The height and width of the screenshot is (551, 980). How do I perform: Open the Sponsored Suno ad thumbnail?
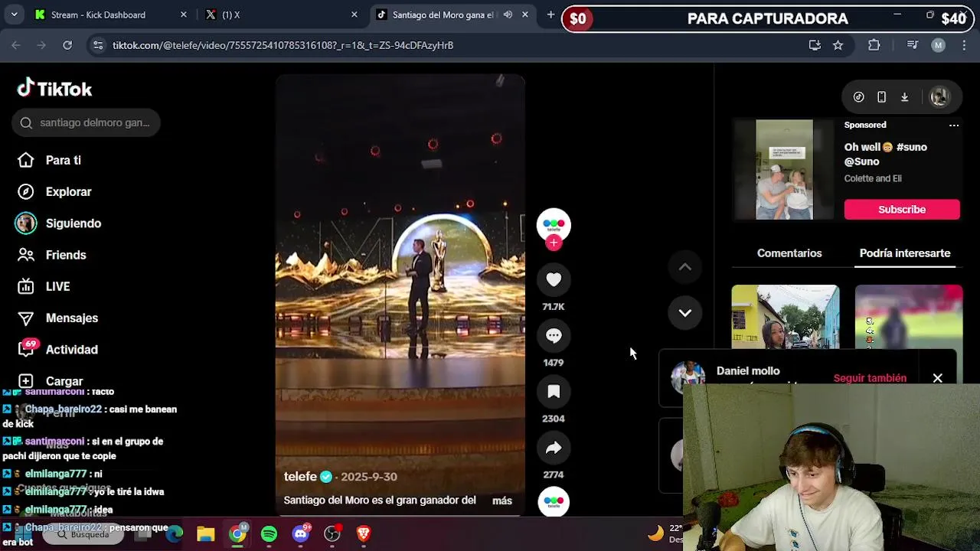[x=784, y=170]
